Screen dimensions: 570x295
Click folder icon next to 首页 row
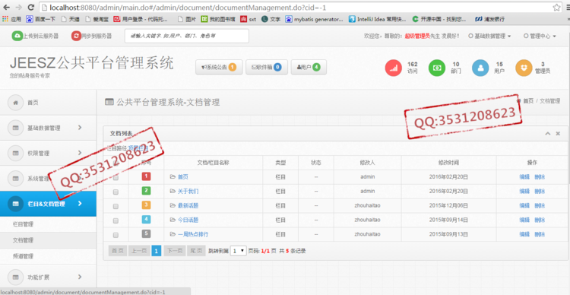click(x=173, y=177)
